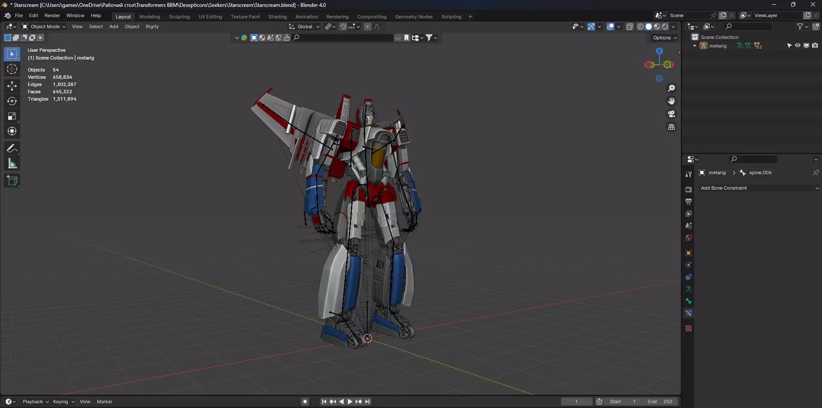This screenshot has width=822, height=408.
Task: Jump to the last frame
Action: (x=367, y=402)
